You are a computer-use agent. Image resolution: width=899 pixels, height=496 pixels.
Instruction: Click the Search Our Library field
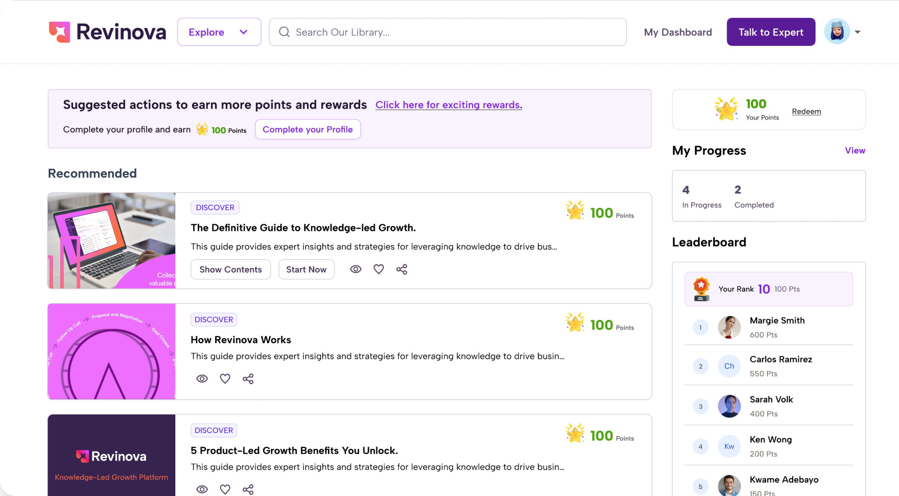[x=448, y=32]
